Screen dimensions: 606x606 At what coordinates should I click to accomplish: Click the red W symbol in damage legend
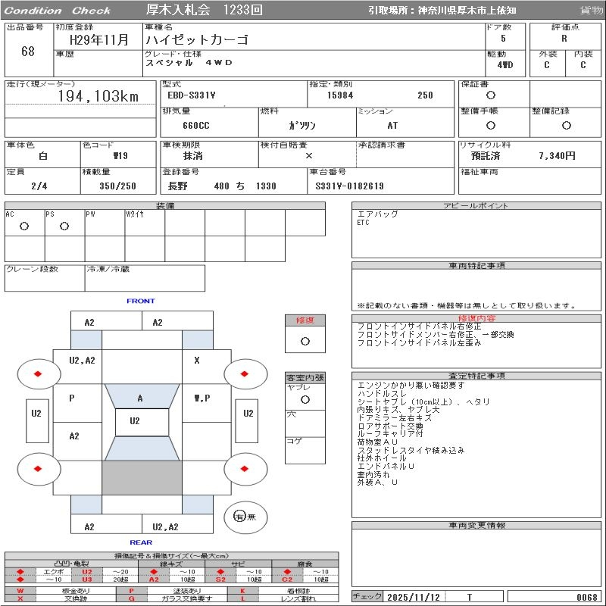coord(20,590)
